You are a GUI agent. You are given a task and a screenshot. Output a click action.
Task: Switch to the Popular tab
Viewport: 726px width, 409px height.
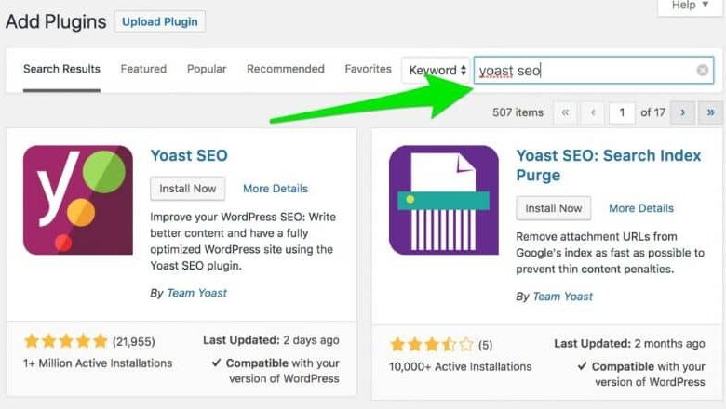[207, 69]
